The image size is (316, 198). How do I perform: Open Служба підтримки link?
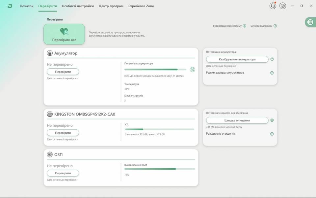[261, 26]
